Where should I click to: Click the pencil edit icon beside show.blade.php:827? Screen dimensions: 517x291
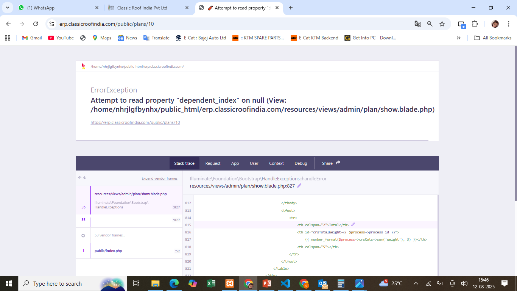[299, 186]
